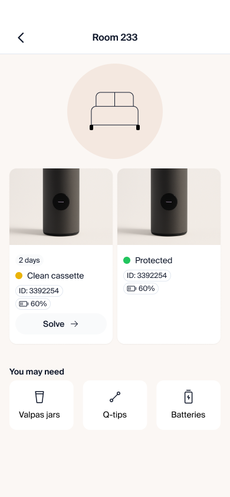Open the Clean cassette device image

tap(61, 207)
